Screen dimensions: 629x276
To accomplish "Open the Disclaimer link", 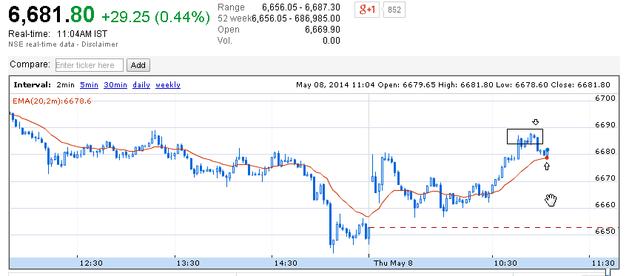I will 100,44.
